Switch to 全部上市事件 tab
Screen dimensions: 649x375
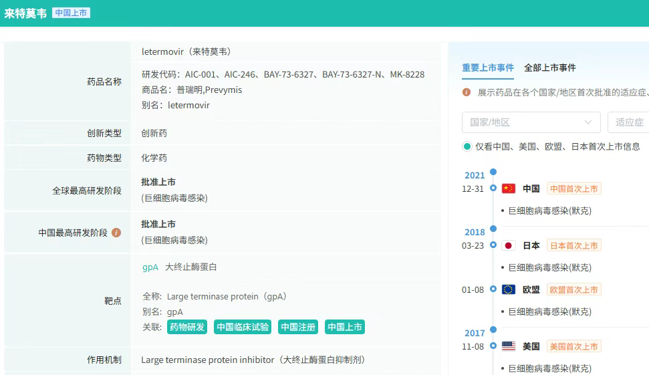point(550,68)
